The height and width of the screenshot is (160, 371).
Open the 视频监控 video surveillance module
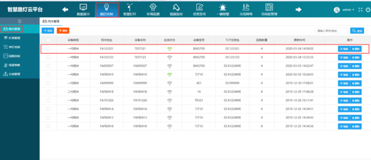176,9
